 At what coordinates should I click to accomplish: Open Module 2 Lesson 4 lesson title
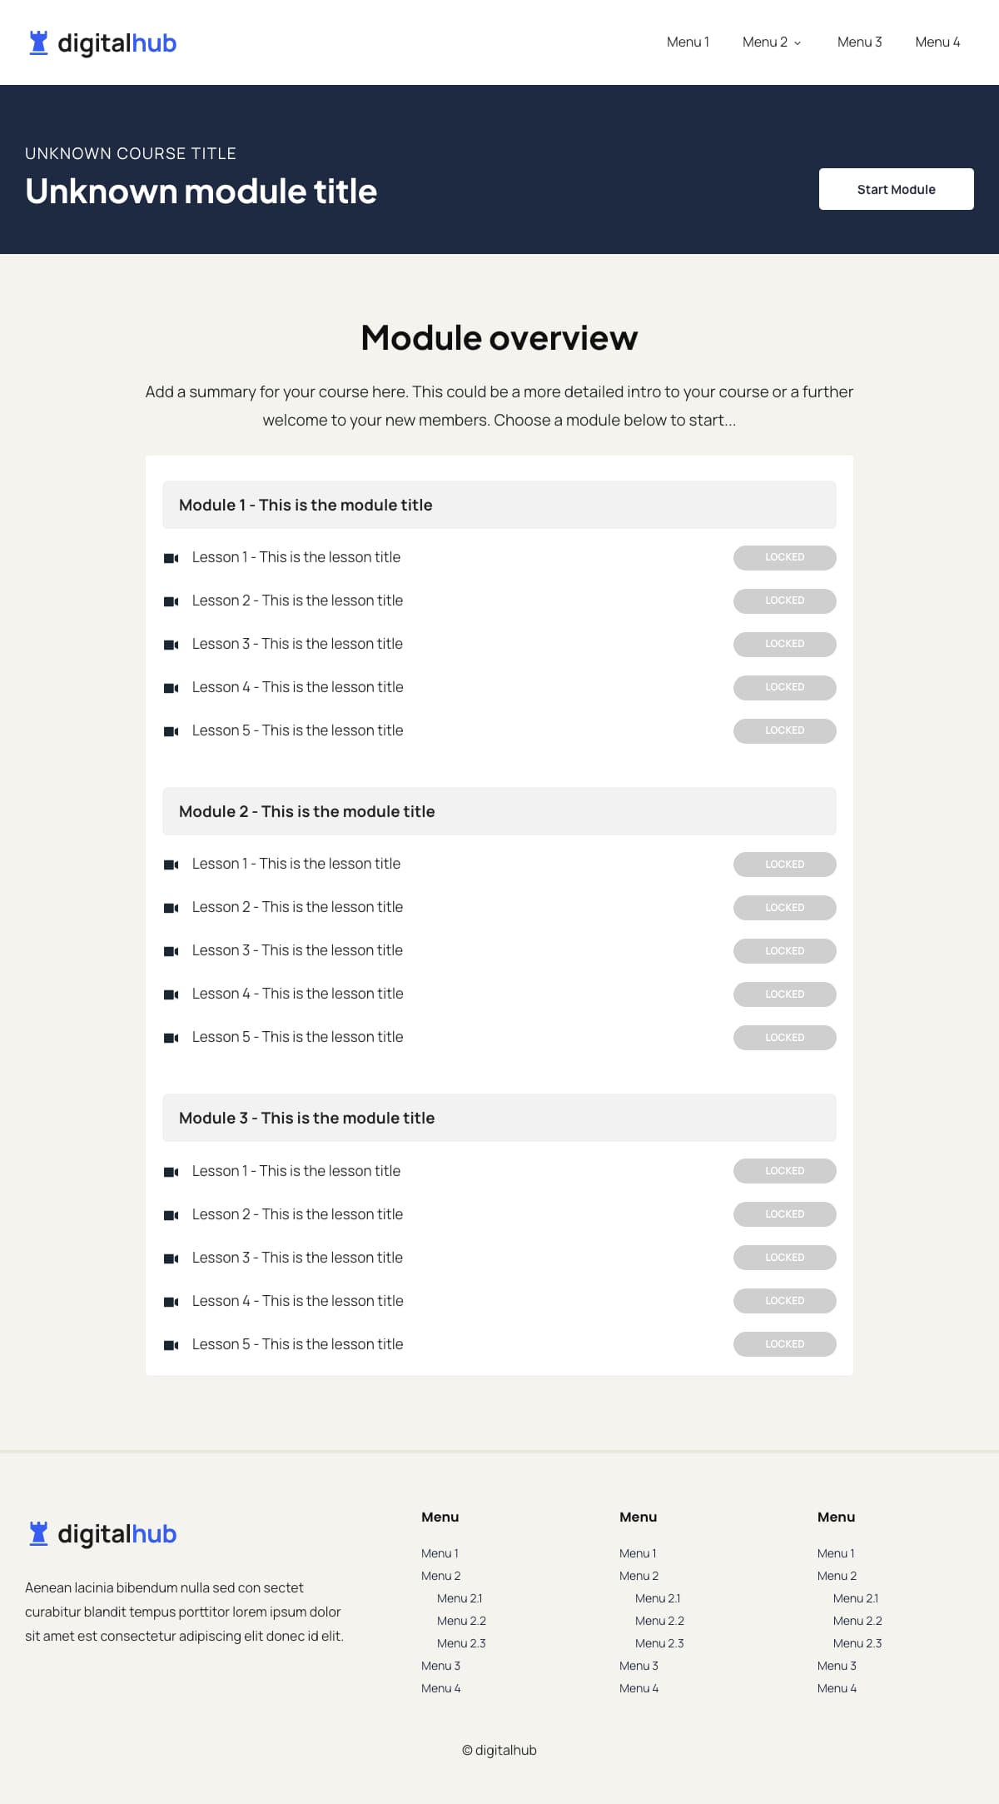coord(297,994)
